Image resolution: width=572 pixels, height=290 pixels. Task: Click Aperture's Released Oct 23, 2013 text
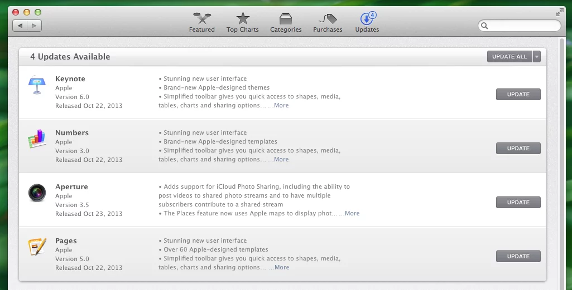click(x=89, y=214)
